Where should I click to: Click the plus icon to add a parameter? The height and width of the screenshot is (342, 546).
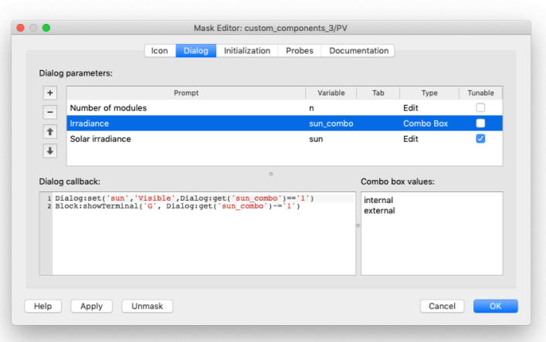coord(50,93)
